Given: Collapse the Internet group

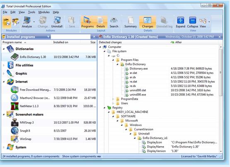Looking at the screenshot, I should [x=4, y=81].
